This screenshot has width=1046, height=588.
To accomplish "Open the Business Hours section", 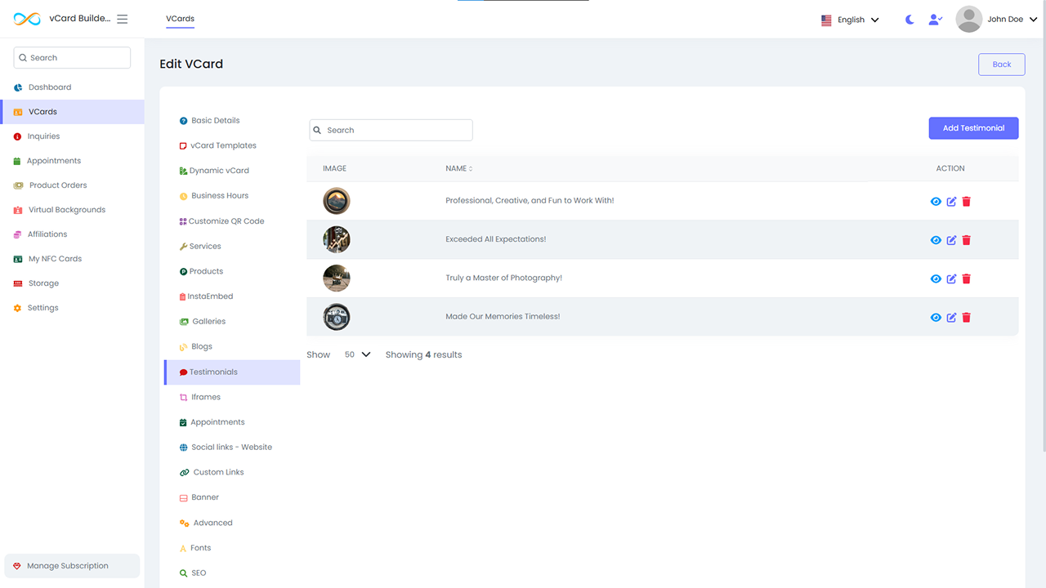I will (219, 196).
